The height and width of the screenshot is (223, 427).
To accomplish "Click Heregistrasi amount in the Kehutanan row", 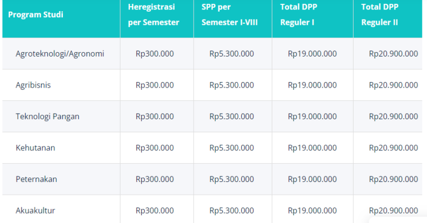I will click(155, 148).
